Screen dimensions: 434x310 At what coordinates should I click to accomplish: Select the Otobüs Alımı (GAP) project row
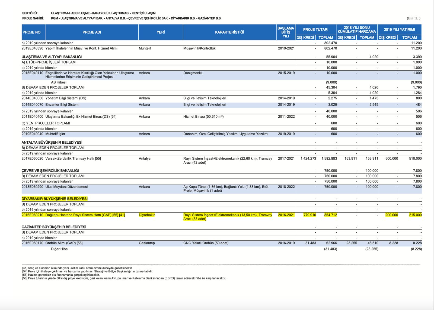coord(64,243)
